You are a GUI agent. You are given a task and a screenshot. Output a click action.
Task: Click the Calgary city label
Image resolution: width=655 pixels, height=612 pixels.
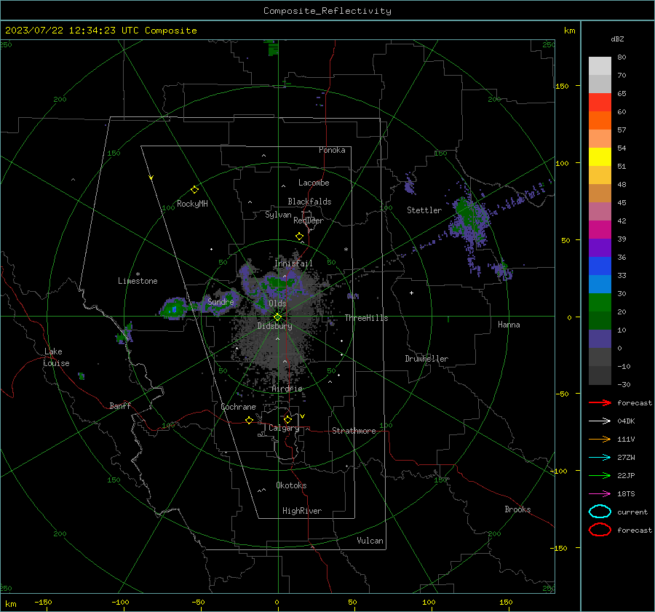pyautogui.click(x=284, y=428)
